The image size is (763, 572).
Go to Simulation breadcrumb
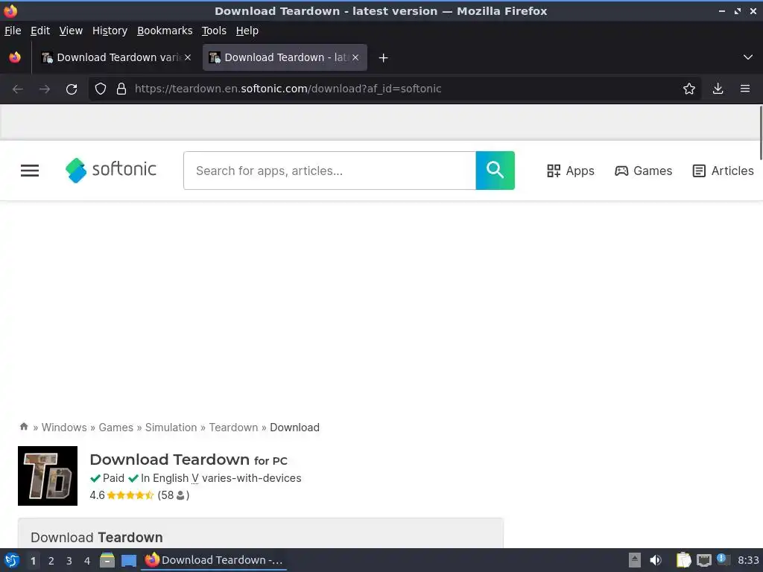[x=171, y=427]
